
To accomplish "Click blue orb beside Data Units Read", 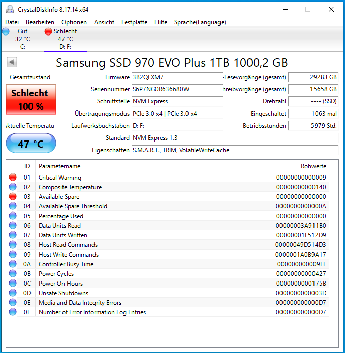I will [13, 225].
